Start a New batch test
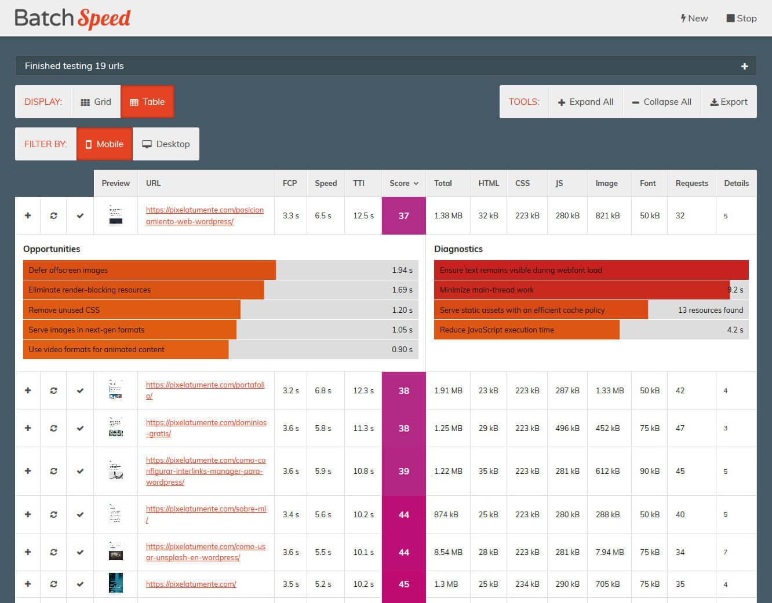Screen dimensions: 772x603 click(x=694, y=19)
